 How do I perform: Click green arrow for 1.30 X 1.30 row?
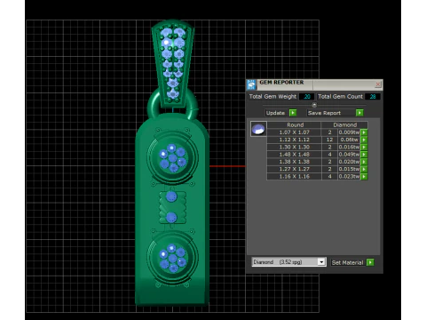pyautogui.click(x=364, y=147)
